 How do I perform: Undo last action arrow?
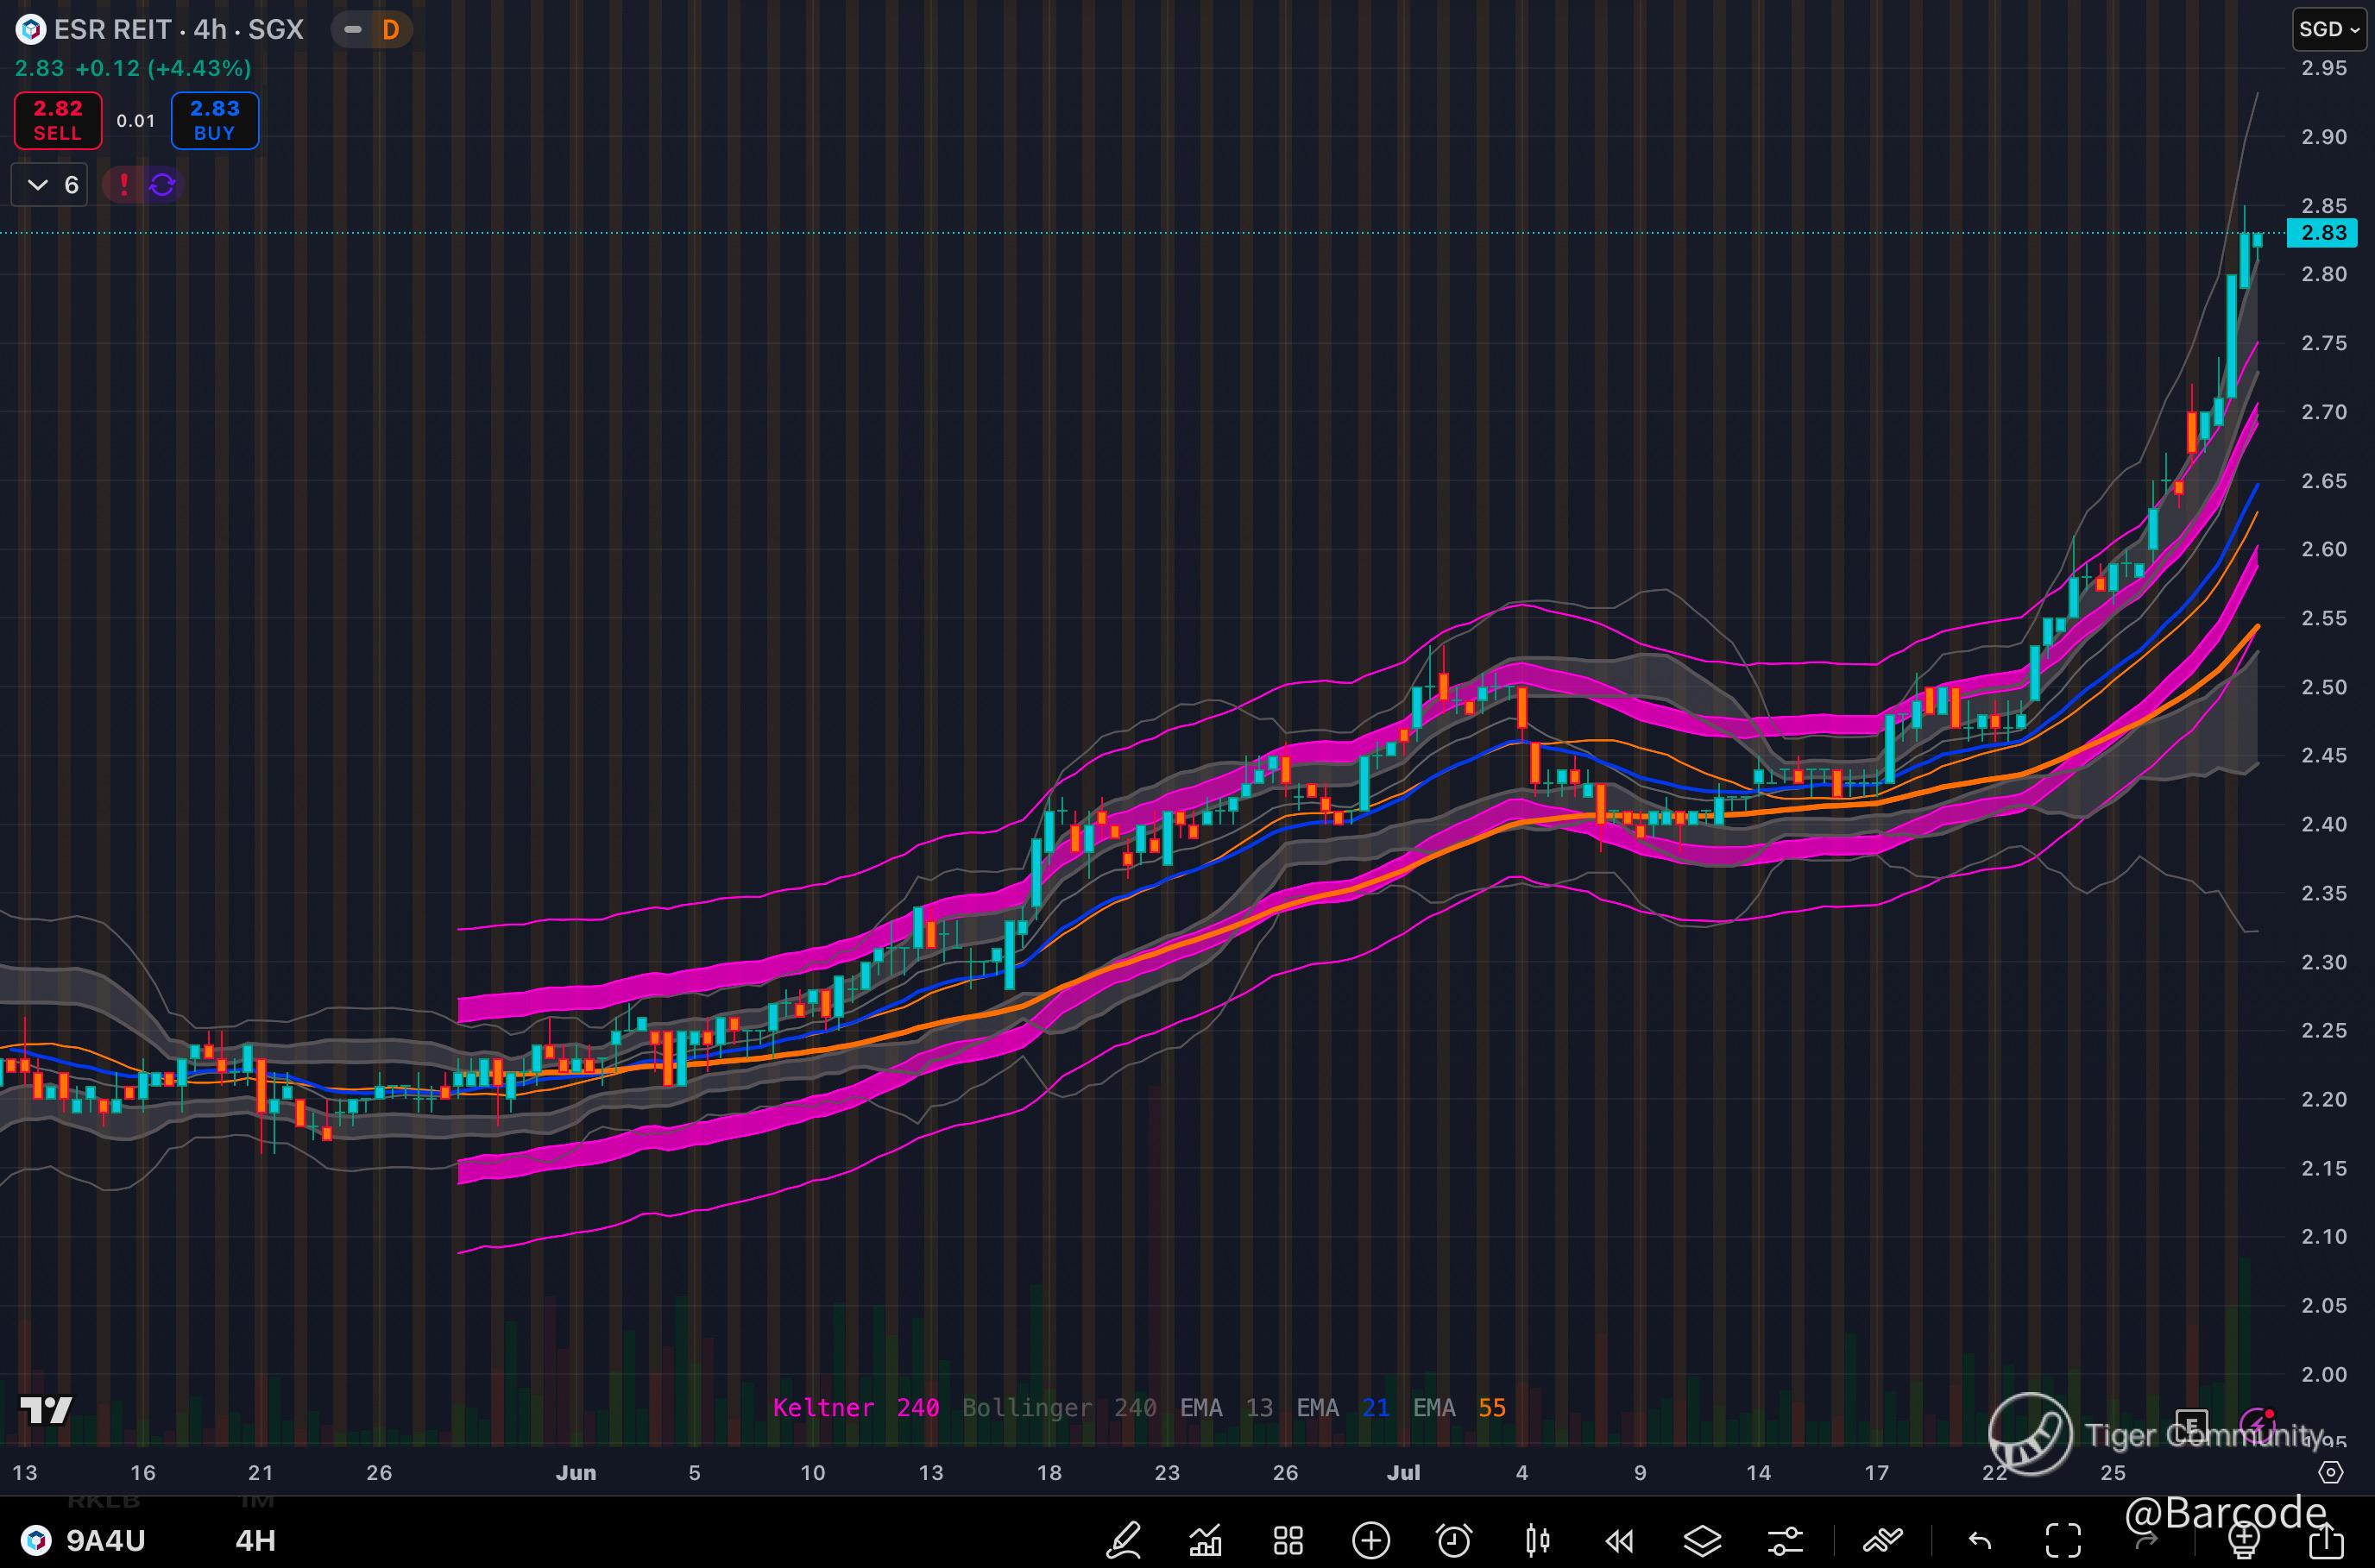tap(1980, 1540)
